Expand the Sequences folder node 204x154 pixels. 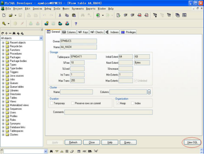[x=3, y=109]
